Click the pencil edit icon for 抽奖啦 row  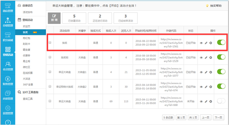point(206,58)
